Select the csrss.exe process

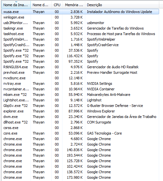click(x=80, y=128)
